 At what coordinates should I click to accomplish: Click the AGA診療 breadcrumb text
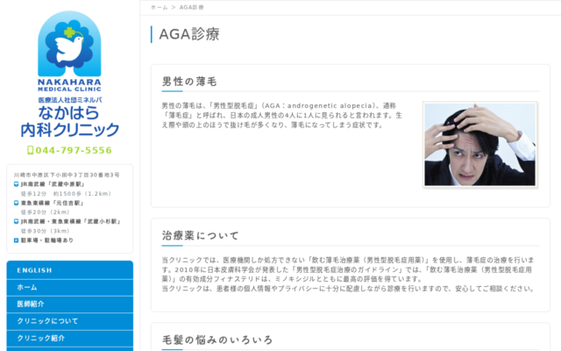pos(190,7)
